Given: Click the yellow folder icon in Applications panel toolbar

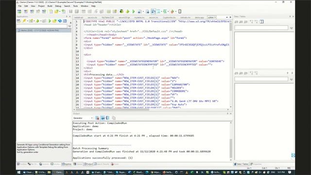Looking at the screenshot, I should point(54,21).
